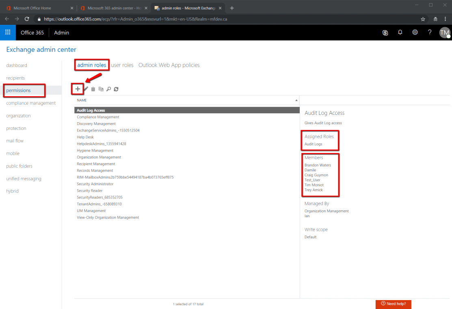Select the Organization Management role group

point(187,157)
